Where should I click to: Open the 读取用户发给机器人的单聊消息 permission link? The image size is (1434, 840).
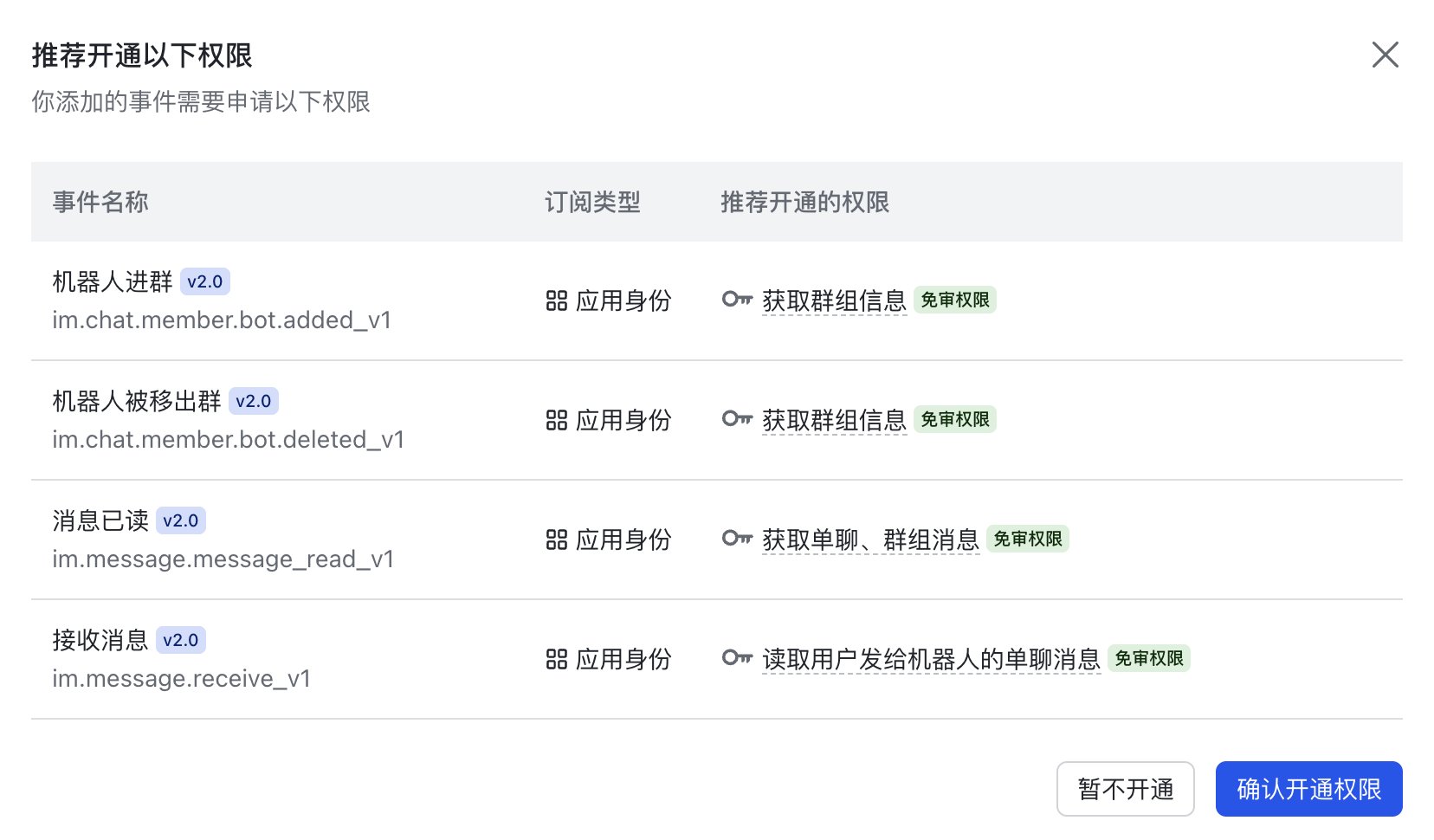pos(931,659)
